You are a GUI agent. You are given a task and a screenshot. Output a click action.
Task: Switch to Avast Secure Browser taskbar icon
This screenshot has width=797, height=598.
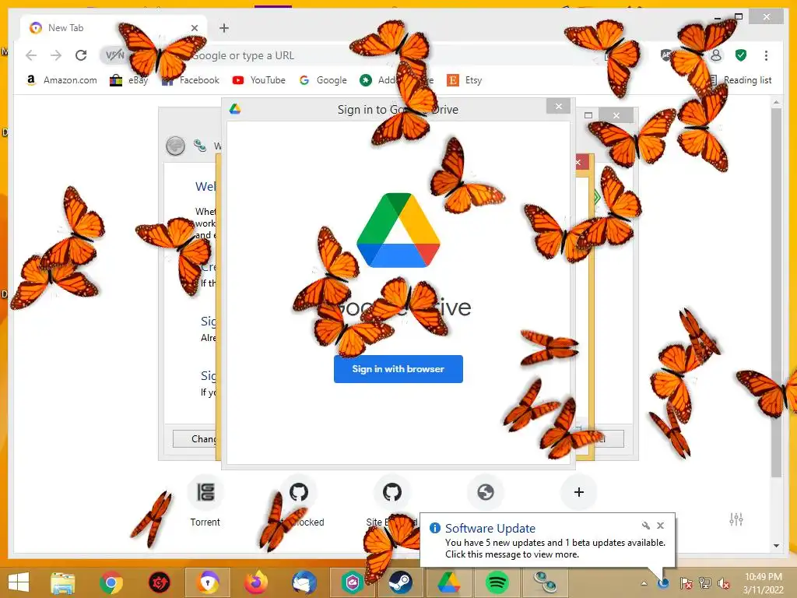pyautogui.click(x=208, y=582)
